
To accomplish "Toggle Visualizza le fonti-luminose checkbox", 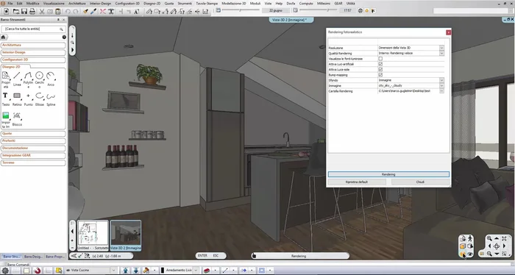I will pos(380,59).
